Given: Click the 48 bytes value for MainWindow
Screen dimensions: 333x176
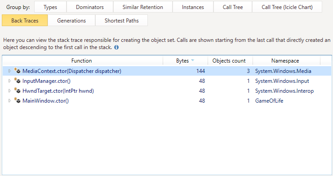Looking at the screenshot, I should (x=202, y=101).
